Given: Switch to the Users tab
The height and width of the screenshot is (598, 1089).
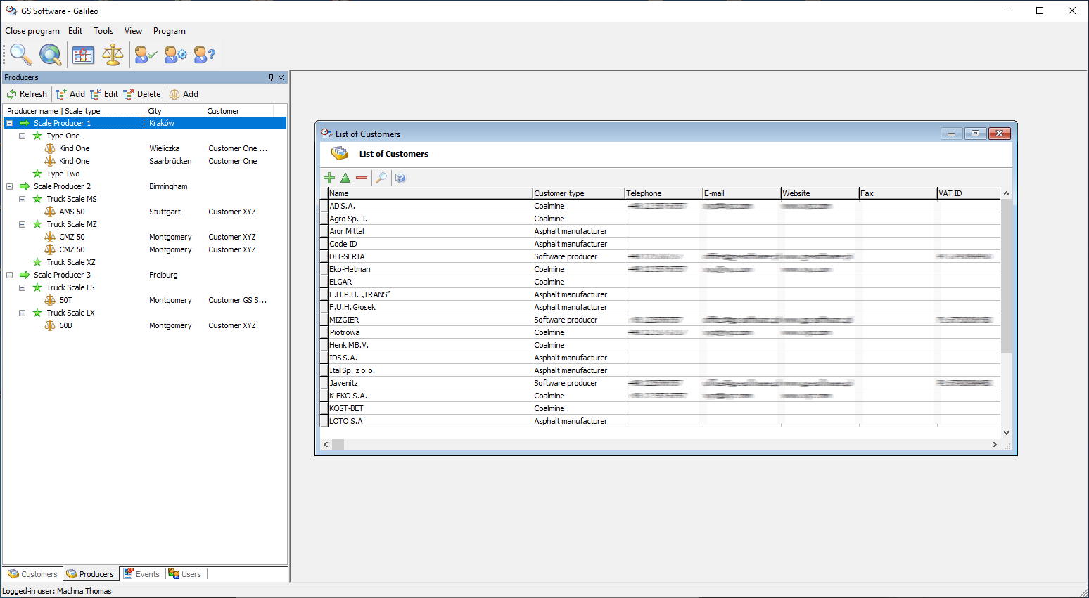Looking at the screenshot, I should [x=185, y=574].
